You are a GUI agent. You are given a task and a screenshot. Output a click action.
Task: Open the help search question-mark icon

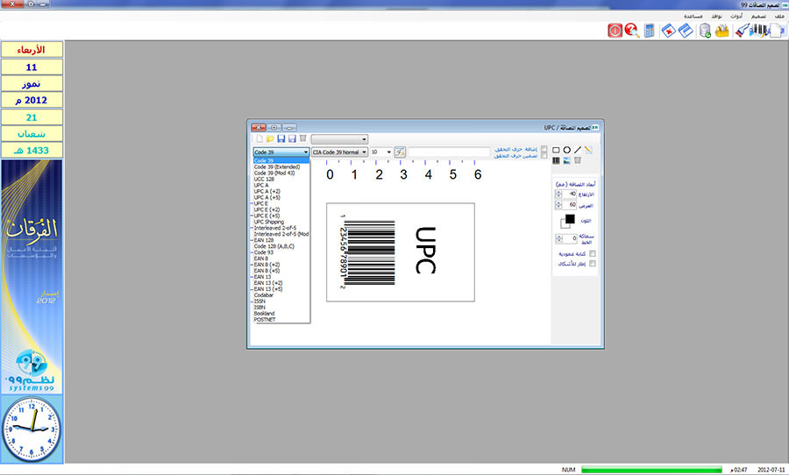tap(631, 31)
